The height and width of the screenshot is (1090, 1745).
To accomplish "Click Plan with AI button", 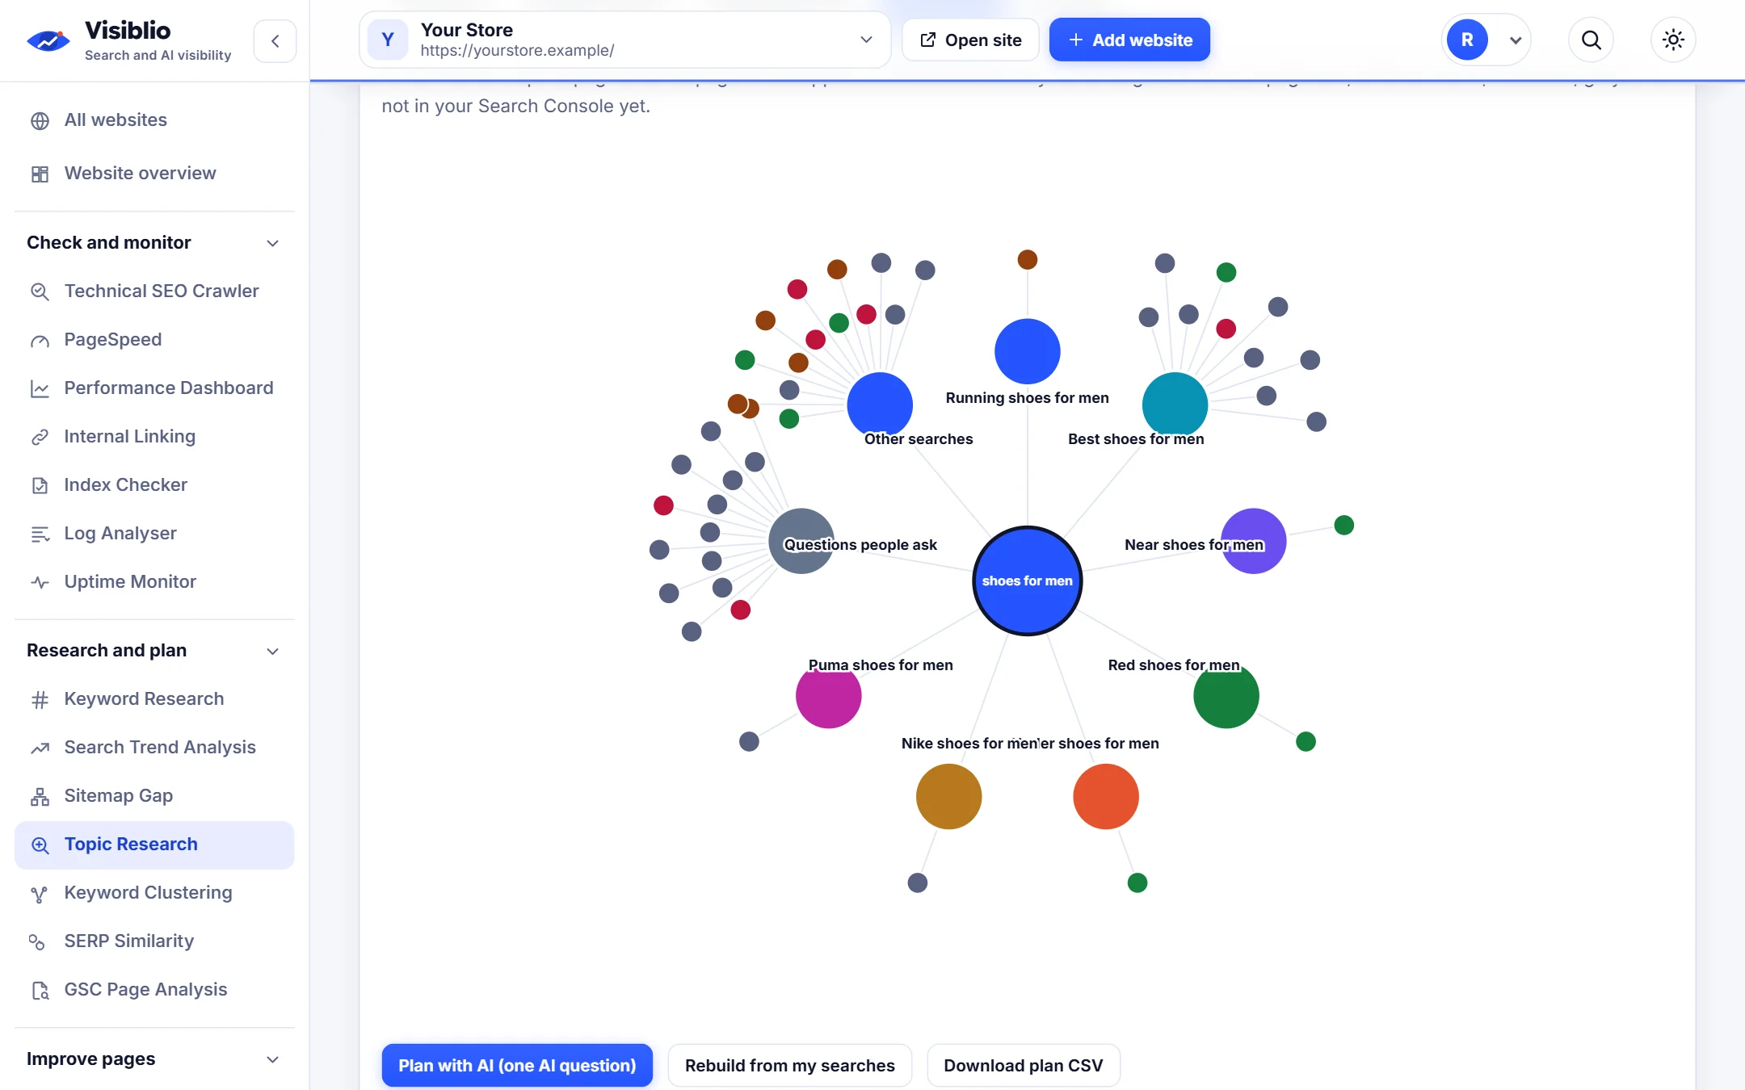I will 517,1065.
